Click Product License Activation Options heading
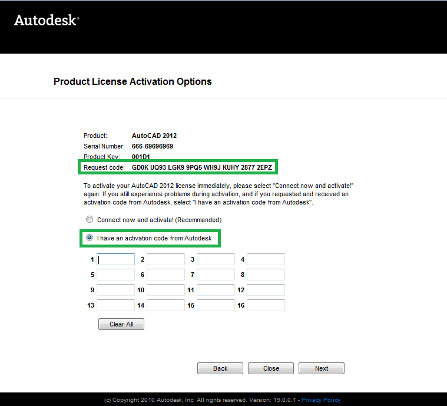 (133, 81)
